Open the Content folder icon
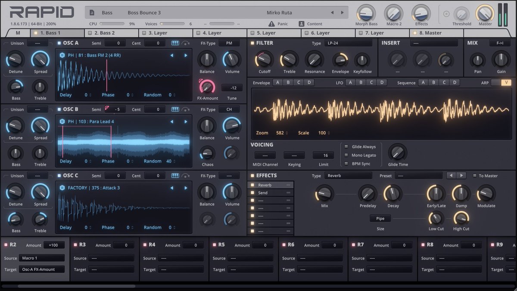Viewport: 517px width, 291px height. [x=301, y=24]
